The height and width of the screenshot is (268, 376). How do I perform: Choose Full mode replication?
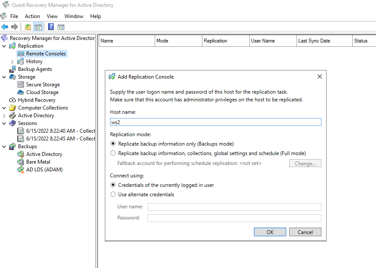coord(113,153)
